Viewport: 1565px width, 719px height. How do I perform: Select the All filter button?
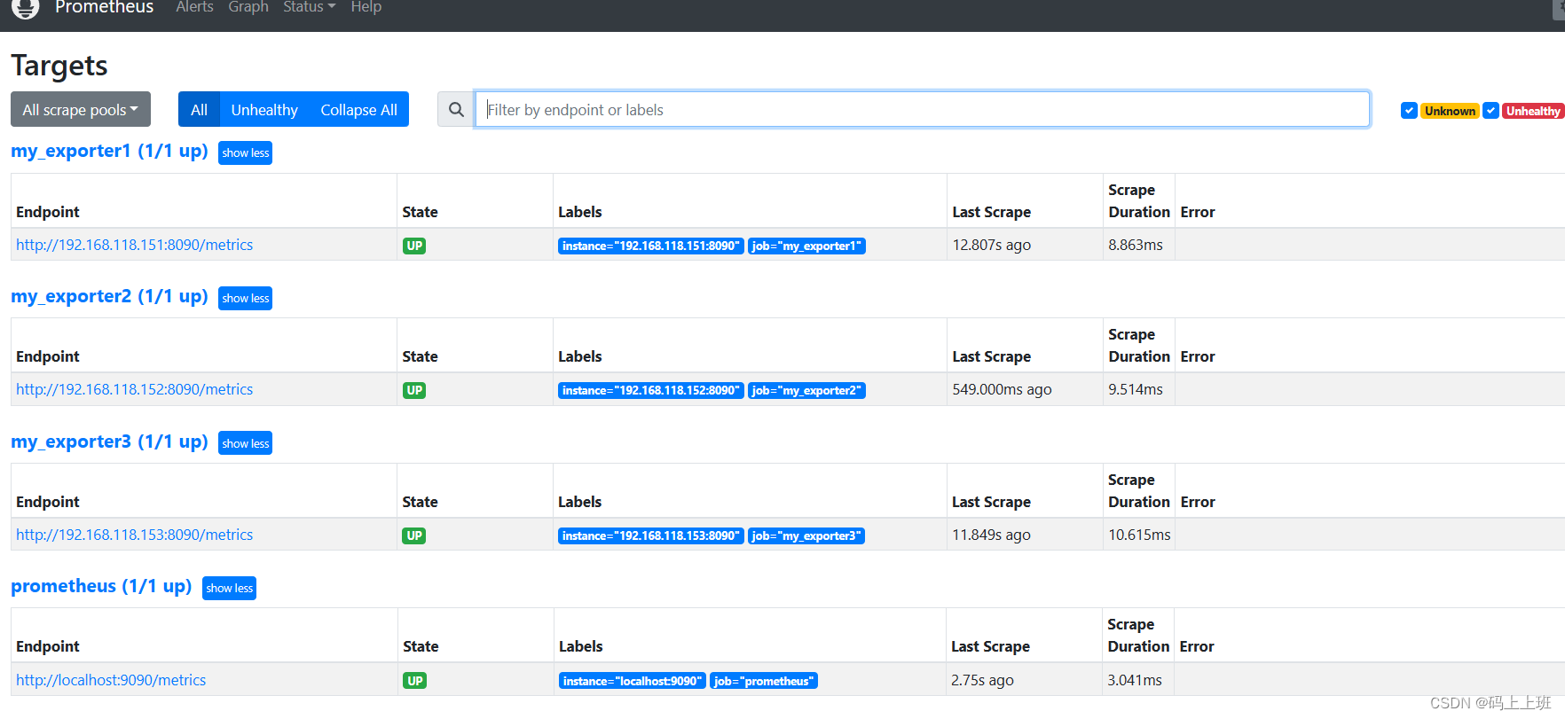[199, 109]
